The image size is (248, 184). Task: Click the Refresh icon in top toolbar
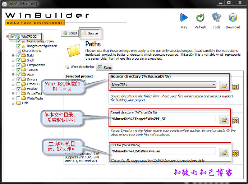(x=200, y=18)
